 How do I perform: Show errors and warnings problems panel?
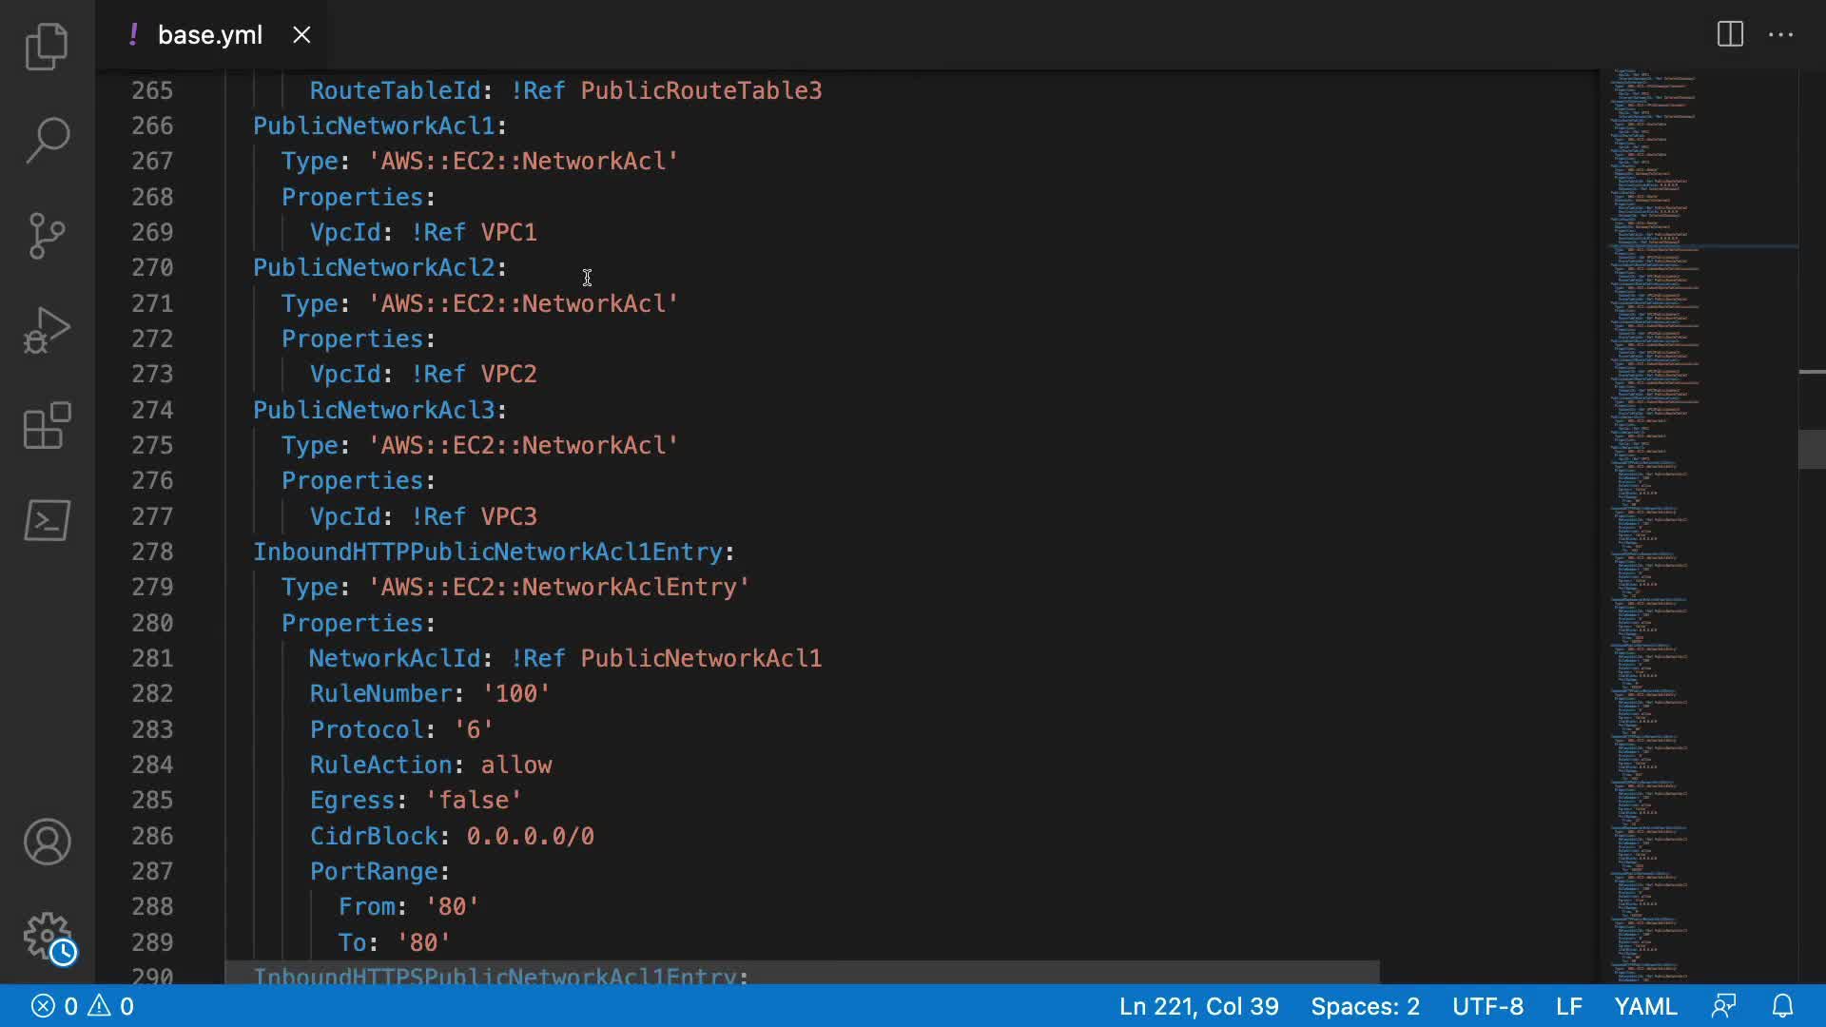83,1006
